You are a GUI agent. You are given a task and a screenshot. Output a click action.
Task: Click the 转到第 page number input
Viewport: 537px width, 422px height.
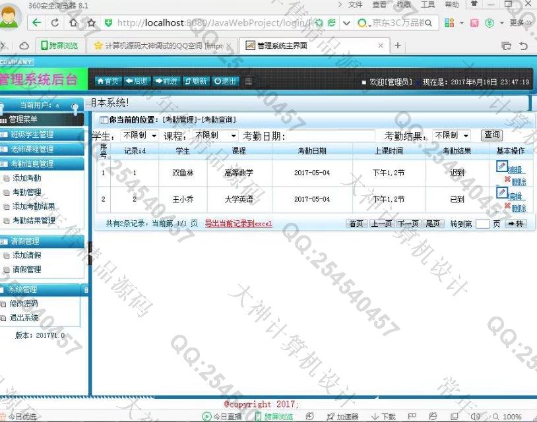click(482, 224)
